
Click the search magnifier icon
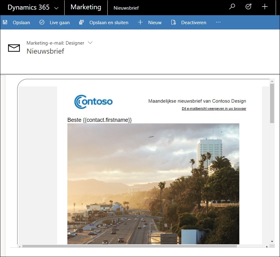click(x=232, y=7)
